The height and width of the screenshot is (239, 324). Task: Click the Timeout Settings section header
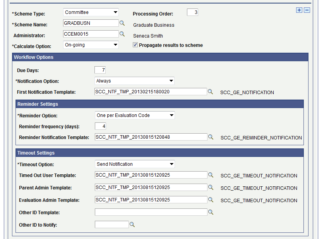click(x=159, y=153)
